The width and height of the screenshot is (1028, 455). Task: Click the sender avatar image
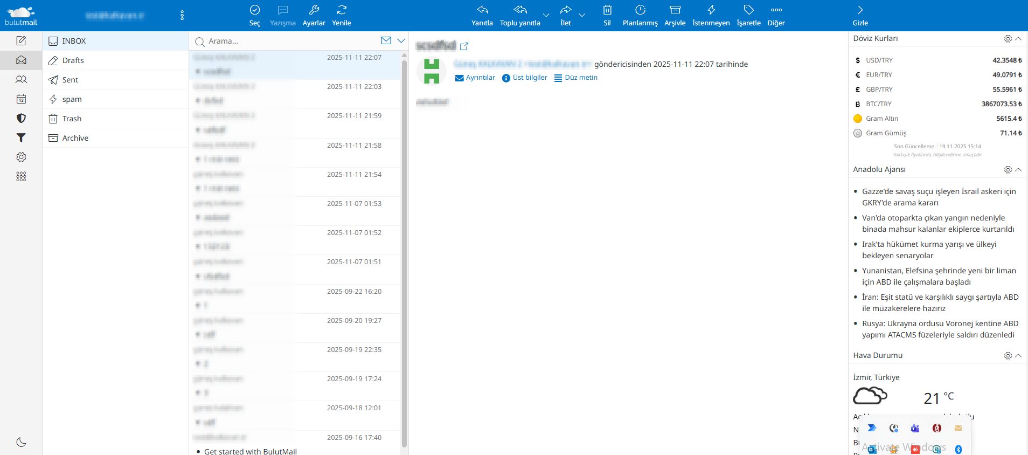click(x=432, y=71)
